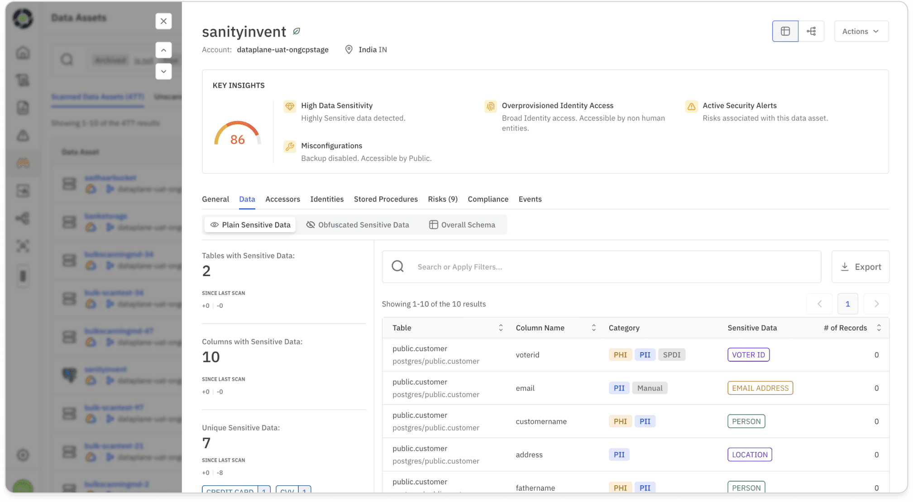This screenshot has height=502, width=913.
Task: Click the search magnifier icon in filters
Action: pyautogui.click(x=397, y=267)
